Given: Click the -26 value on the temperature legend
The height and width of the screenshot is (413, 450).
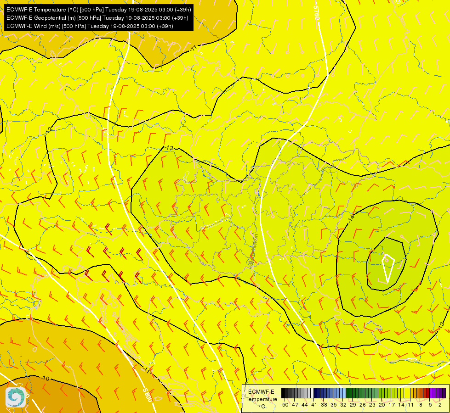Looking at the screenshot, I should tap(362, 405).
